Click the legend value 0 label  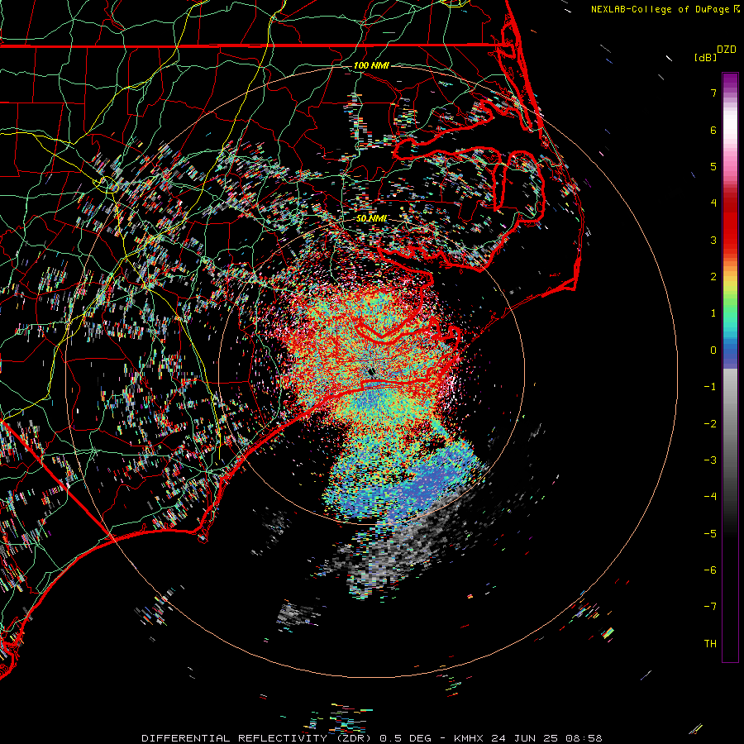(x=713, y=351)
